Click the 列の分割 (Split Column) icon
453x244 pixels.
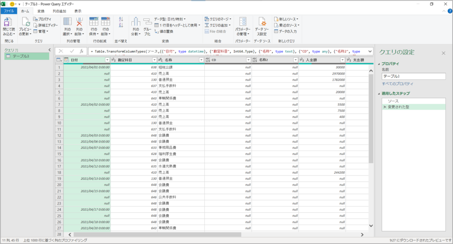(x=135, y=22)
